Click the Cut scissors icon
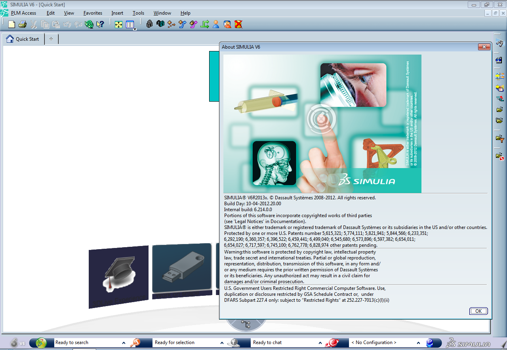507x350 pixels. (x=34, y=25)
